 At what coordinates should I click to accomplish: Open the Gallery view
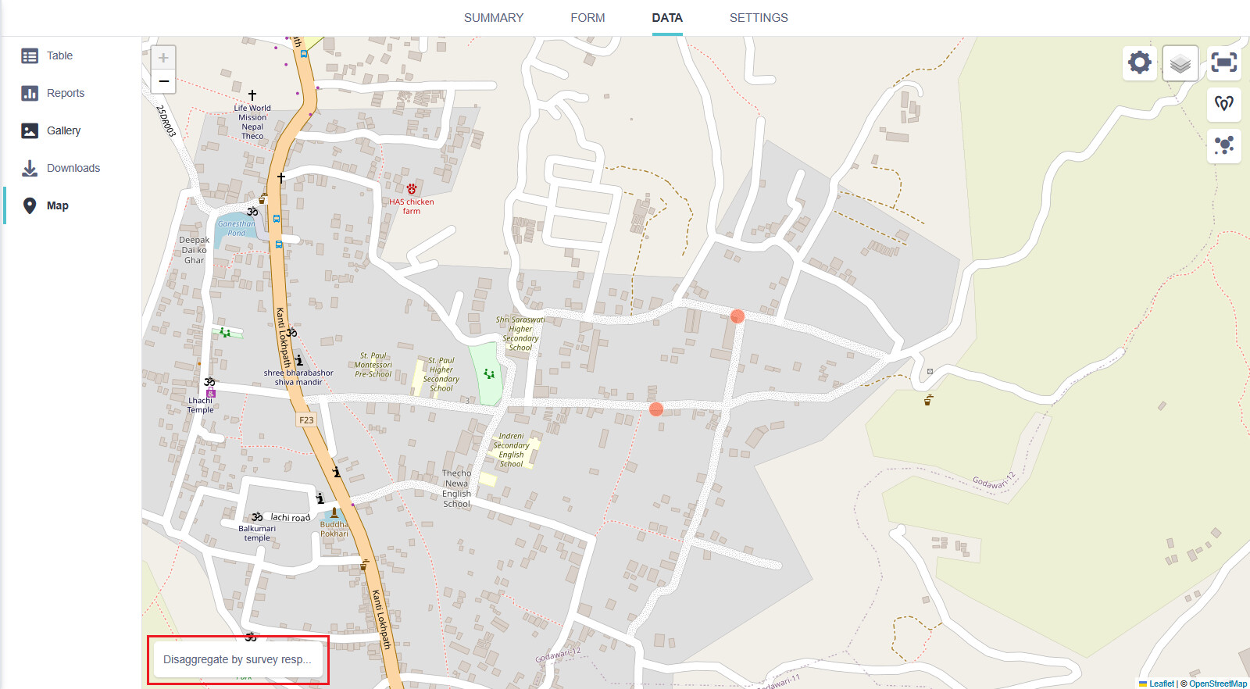pos(63,130)
